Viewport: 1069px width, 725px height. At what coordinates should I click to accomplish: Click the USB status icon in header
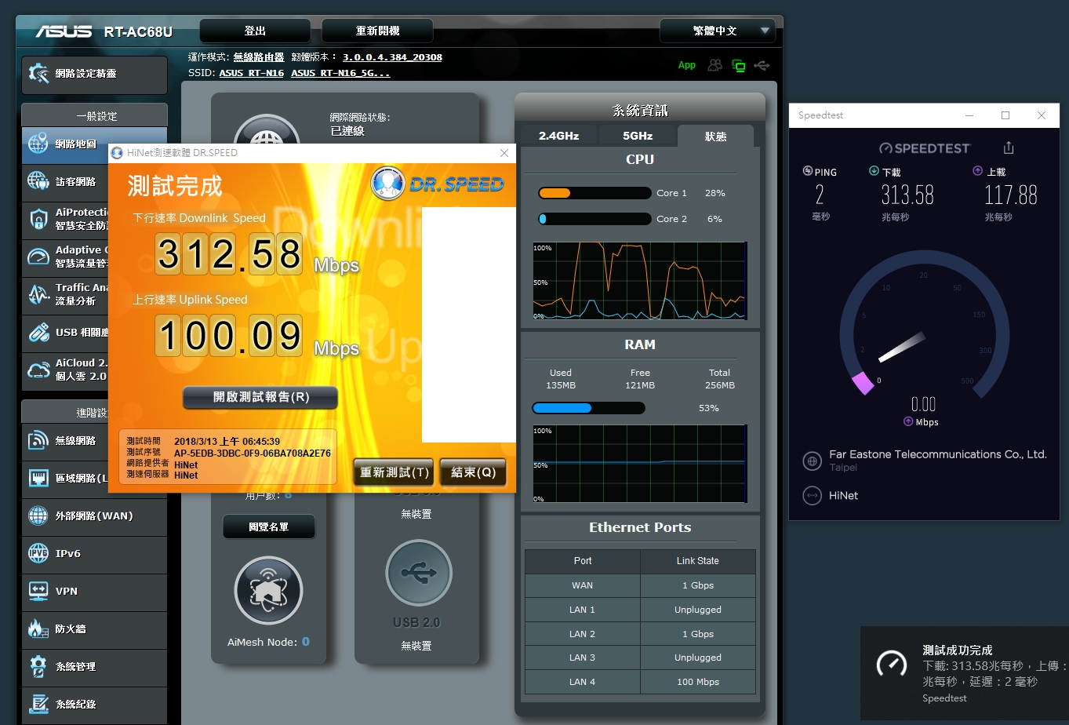click(762, 65)
